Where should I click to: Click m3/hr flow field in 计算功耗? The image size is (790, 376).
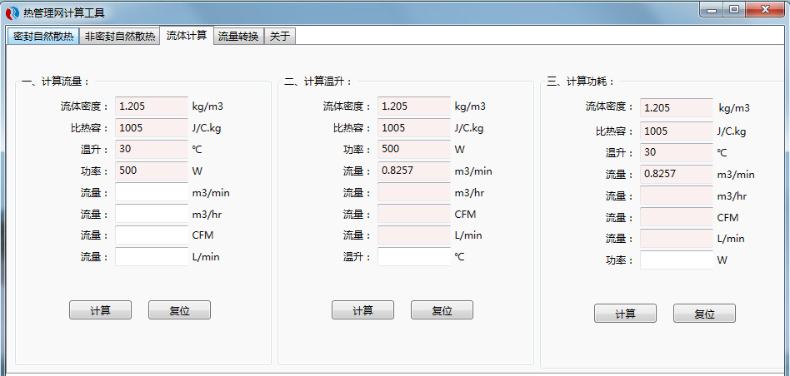tap(677, 195)
